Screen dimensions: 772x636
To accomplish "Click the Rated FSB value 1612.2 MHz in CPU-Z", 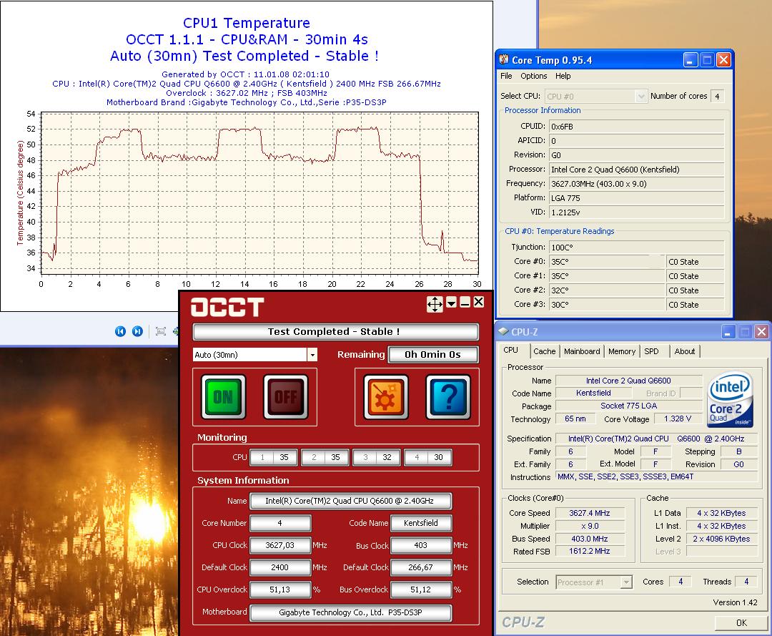I will pos(589,552).
